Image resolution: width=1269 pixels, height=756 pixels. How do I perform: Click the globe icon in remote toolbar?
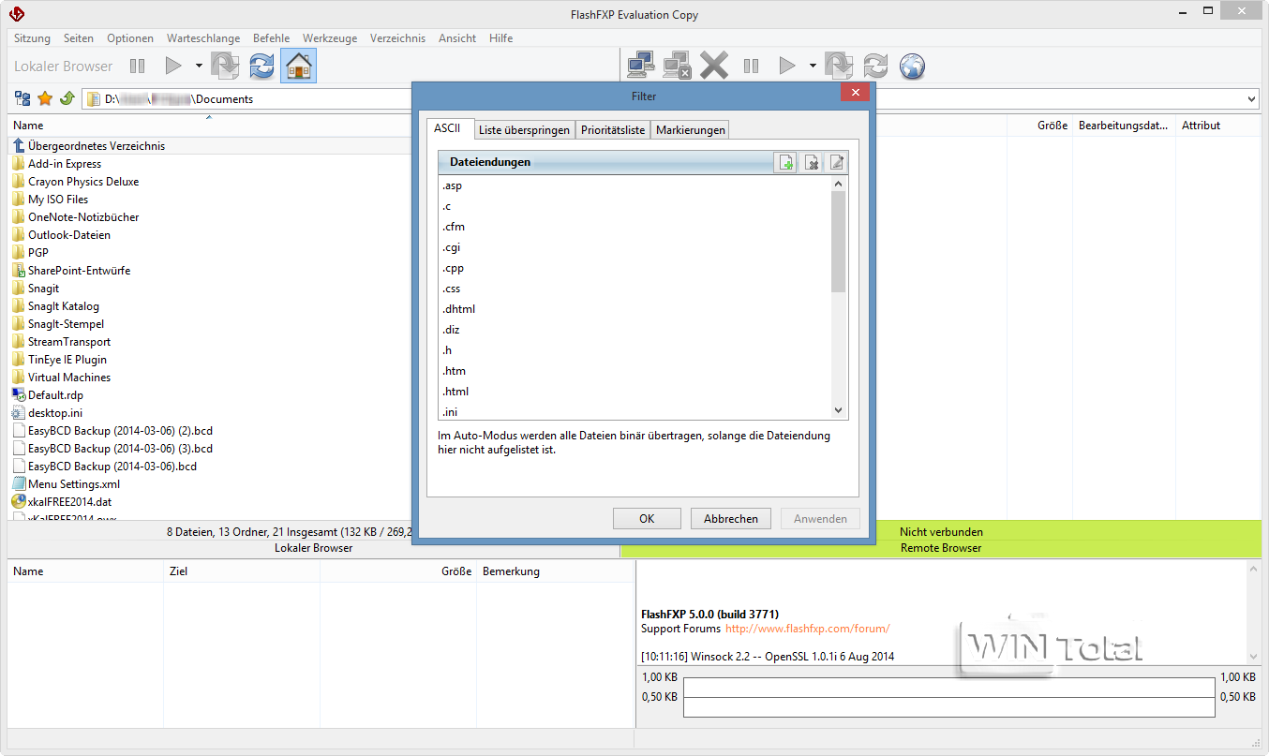tap(912, 66)
